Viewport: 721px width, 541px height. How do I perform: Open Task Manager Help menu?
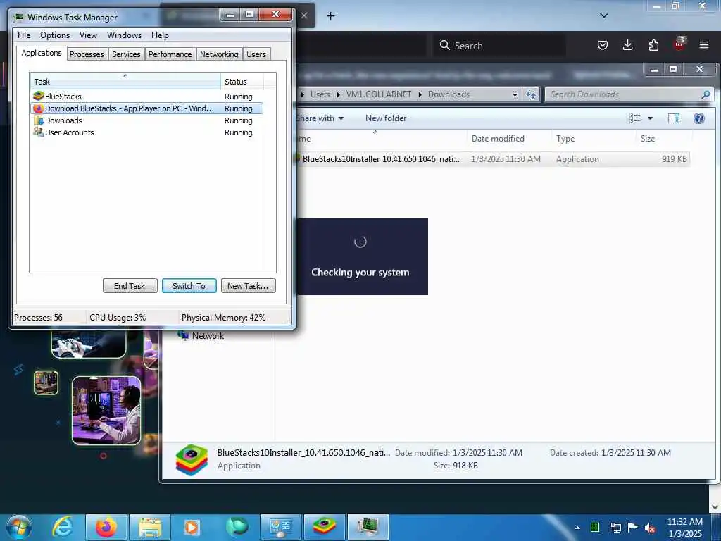(x=160, y=35)
